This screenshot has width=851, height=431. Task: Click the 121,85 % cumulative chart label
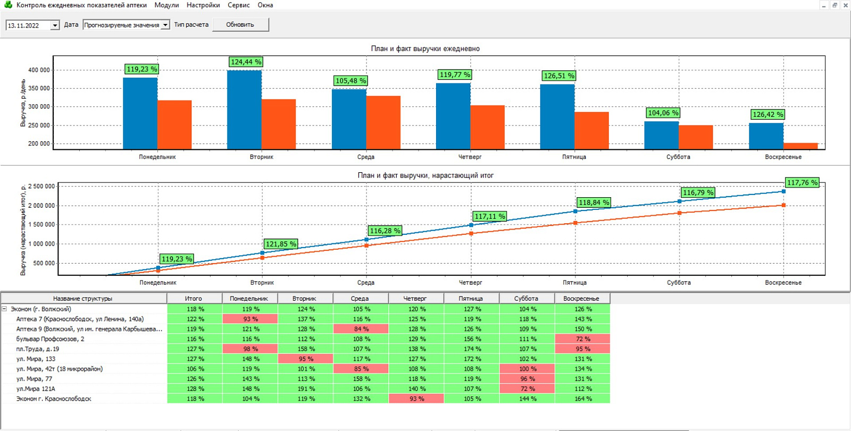tap(281, 244)
